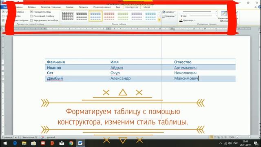This screenshot has width=261, height=147.
Task: Choose the teal accent table style
Action: click(x=150, y=16)
